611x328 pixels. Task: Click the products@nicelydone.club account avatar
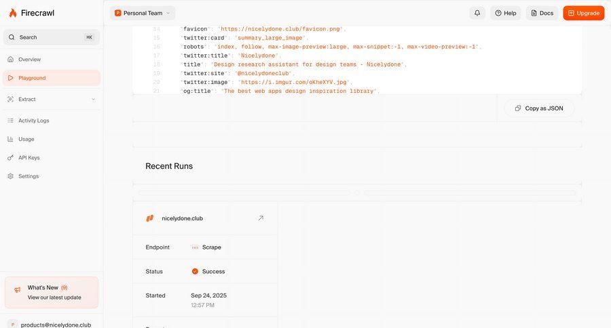pyautogui.click(x=12, y=324)
